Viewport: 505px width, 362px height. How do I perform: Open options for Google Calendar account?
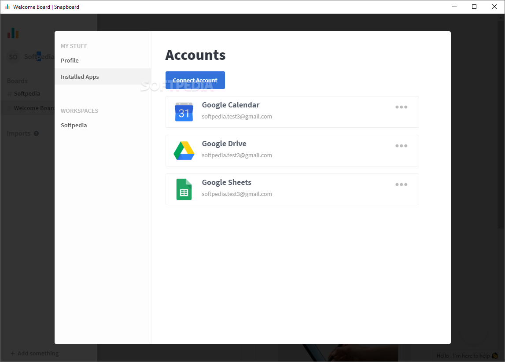pos(401,107)
